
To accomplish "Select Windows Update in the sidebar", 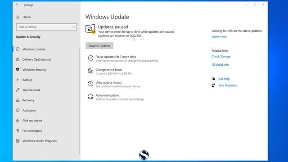I will pos(34,49).
